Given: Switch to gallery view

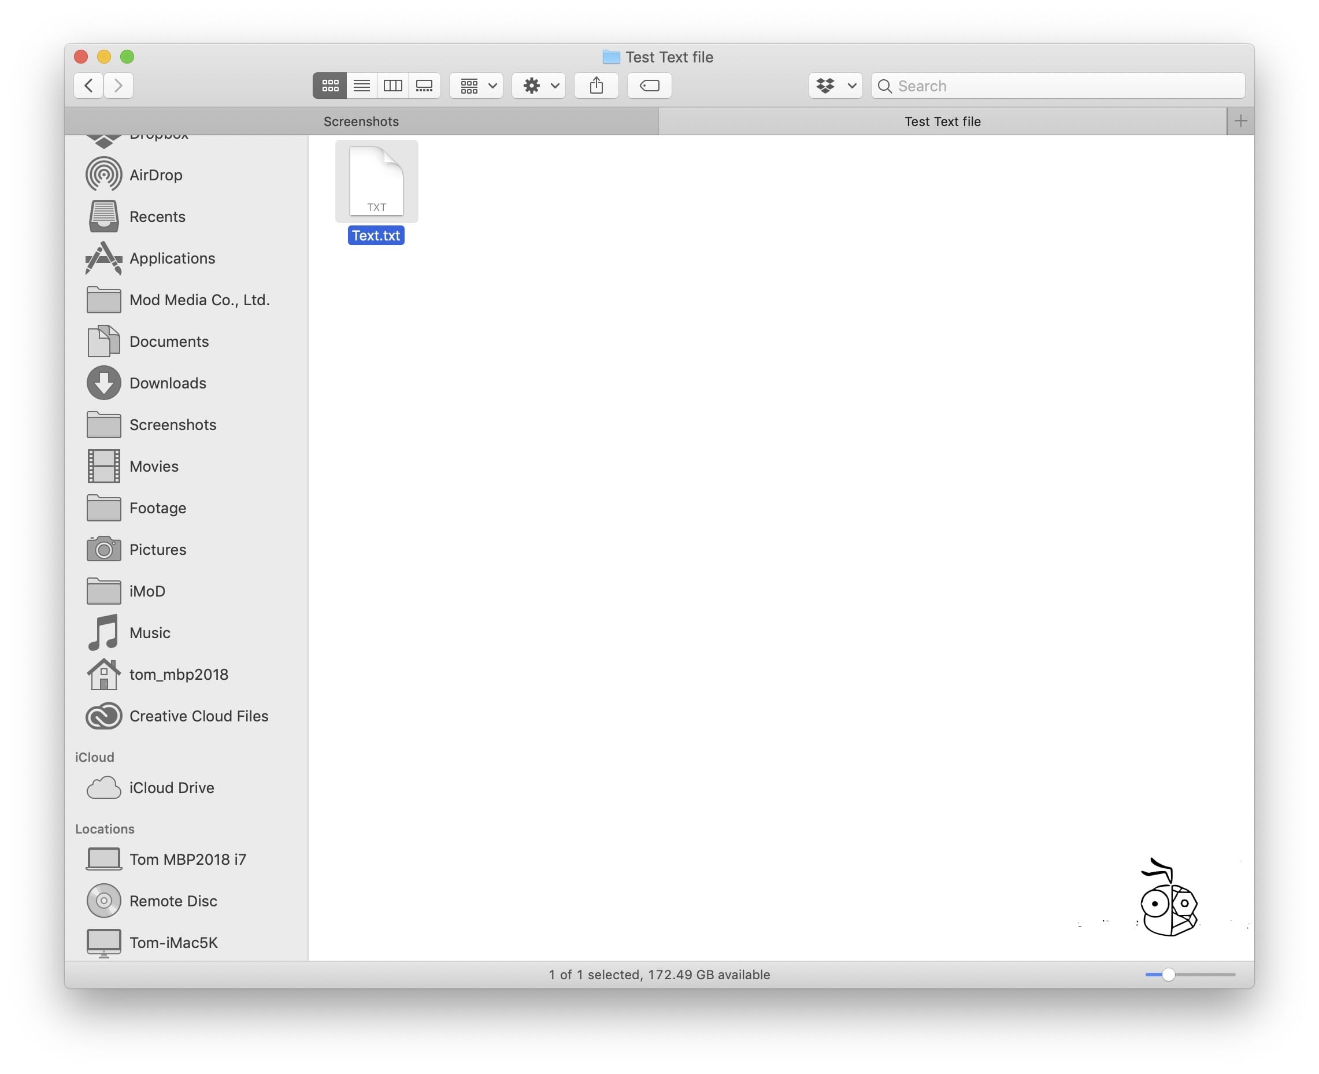Looking at the screenshot, I should pos(425,86).
